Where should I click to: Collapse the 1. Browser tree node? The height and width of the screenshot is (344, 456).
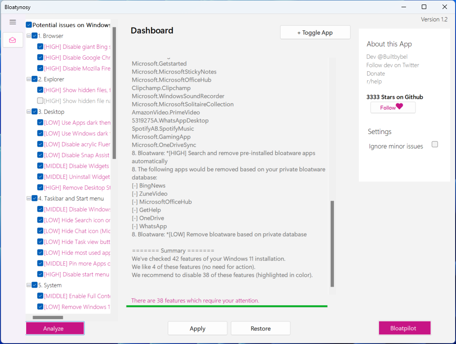pos(28,36)
